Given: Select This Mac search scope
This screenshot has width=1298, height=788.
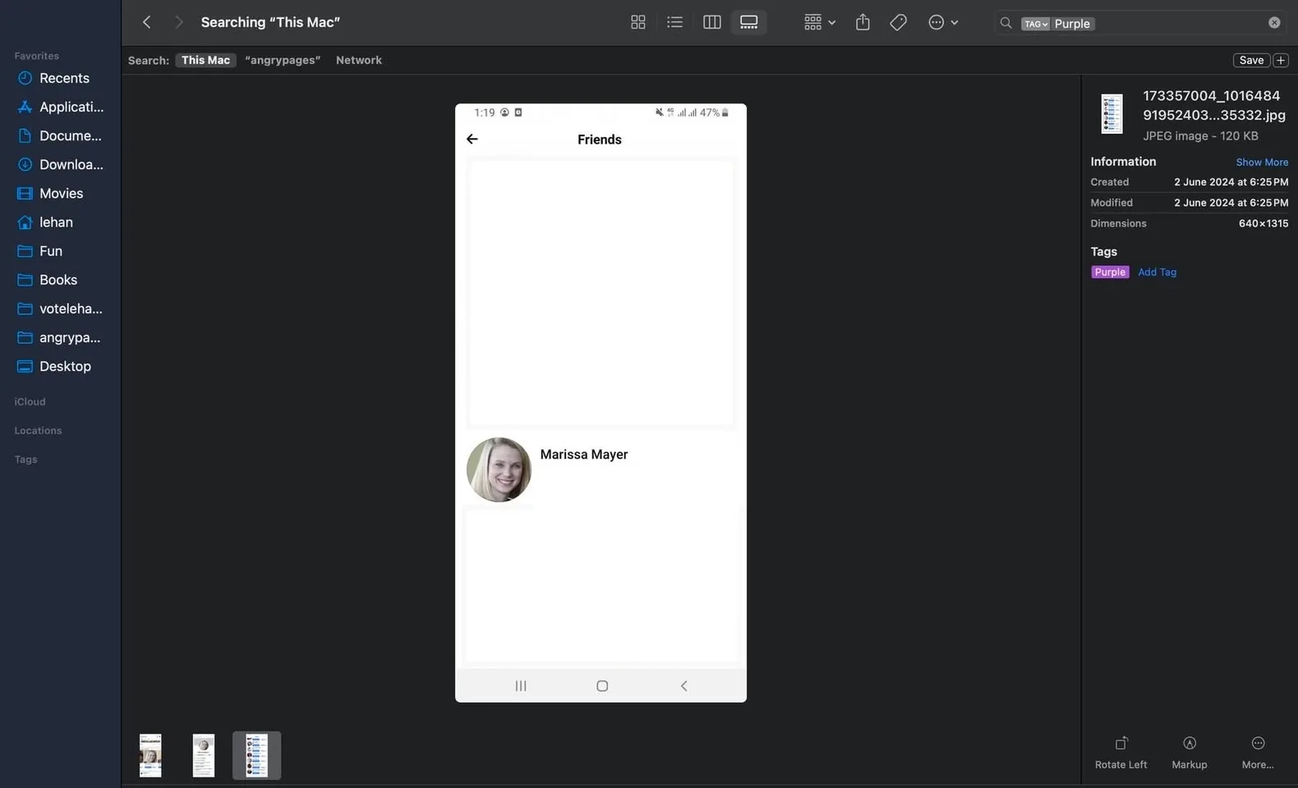Looking at the screenshot, I should point(205,60).
